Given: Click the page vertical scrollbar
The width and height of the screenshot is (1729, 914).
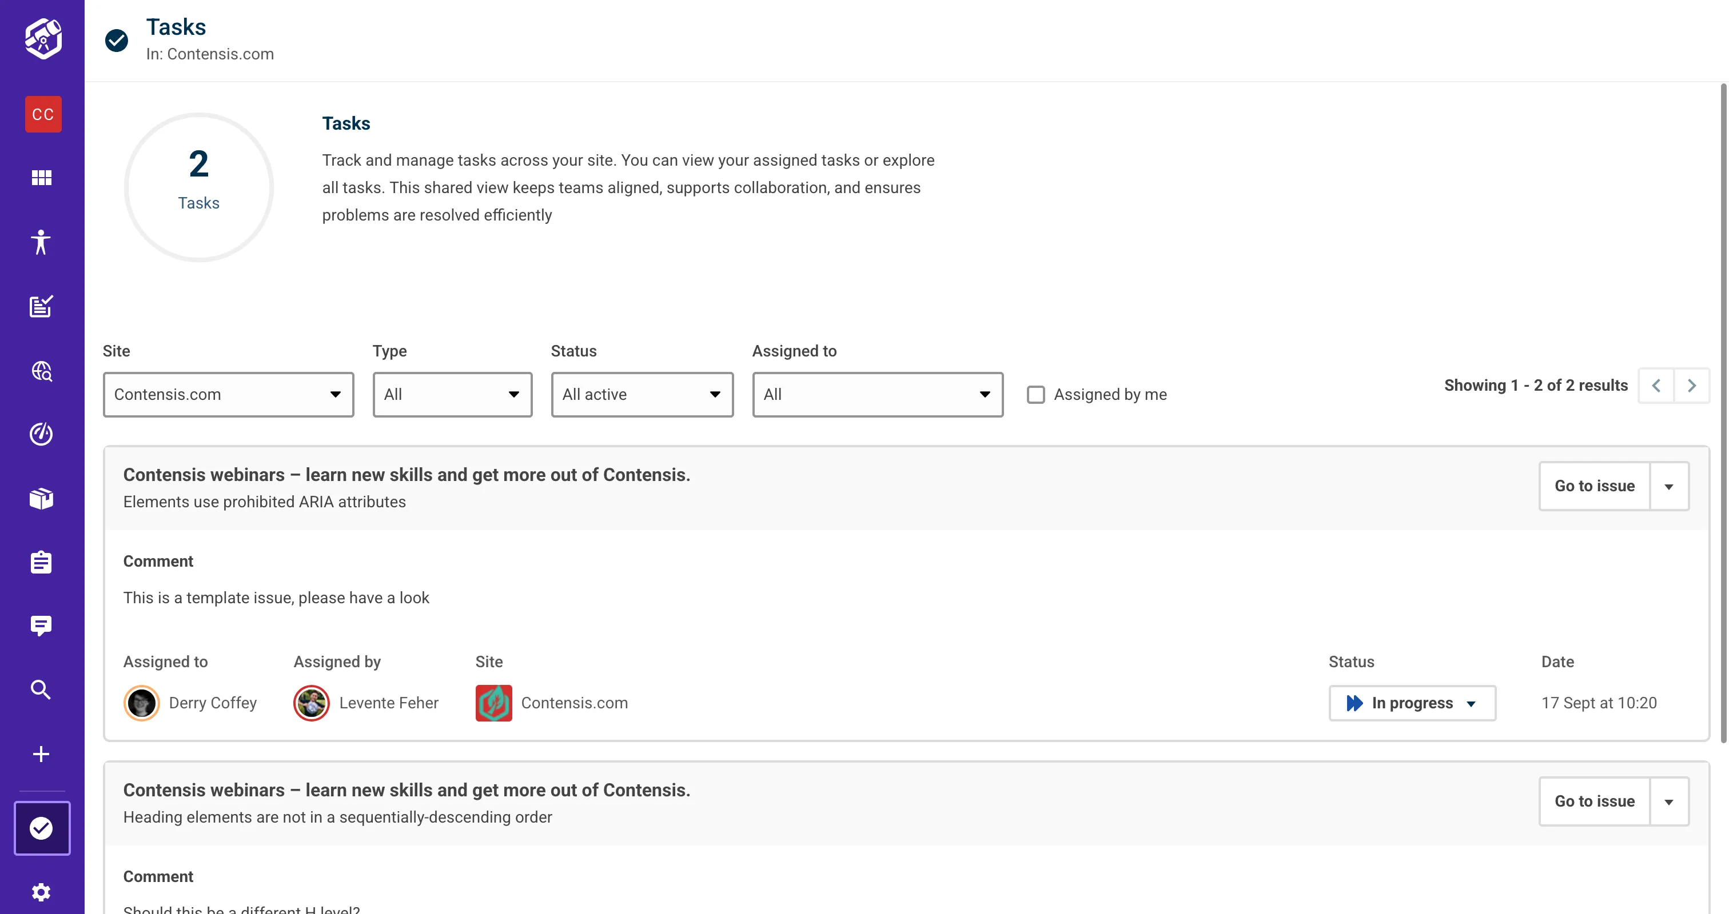Looking at the screenshot, I should (x=1724, y=412).
